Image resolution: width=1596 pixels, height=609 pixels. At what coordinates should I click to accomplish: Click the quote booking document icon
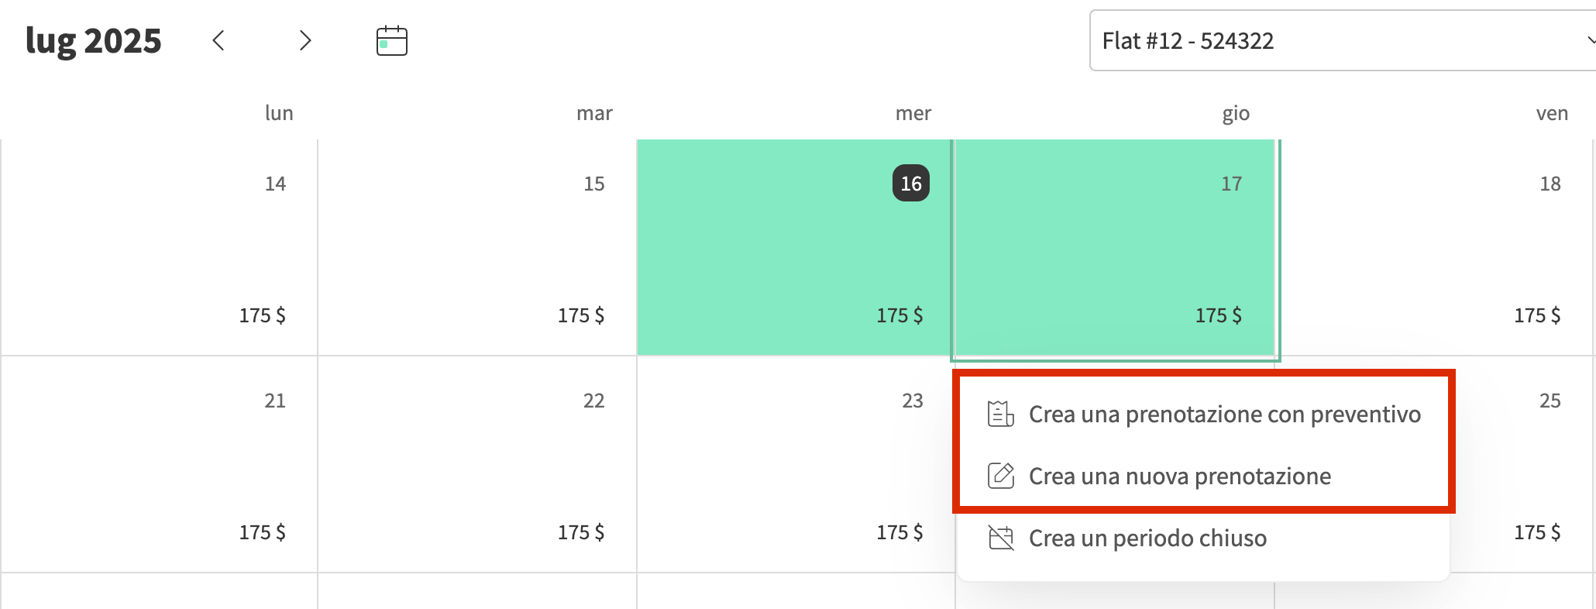1000,415
